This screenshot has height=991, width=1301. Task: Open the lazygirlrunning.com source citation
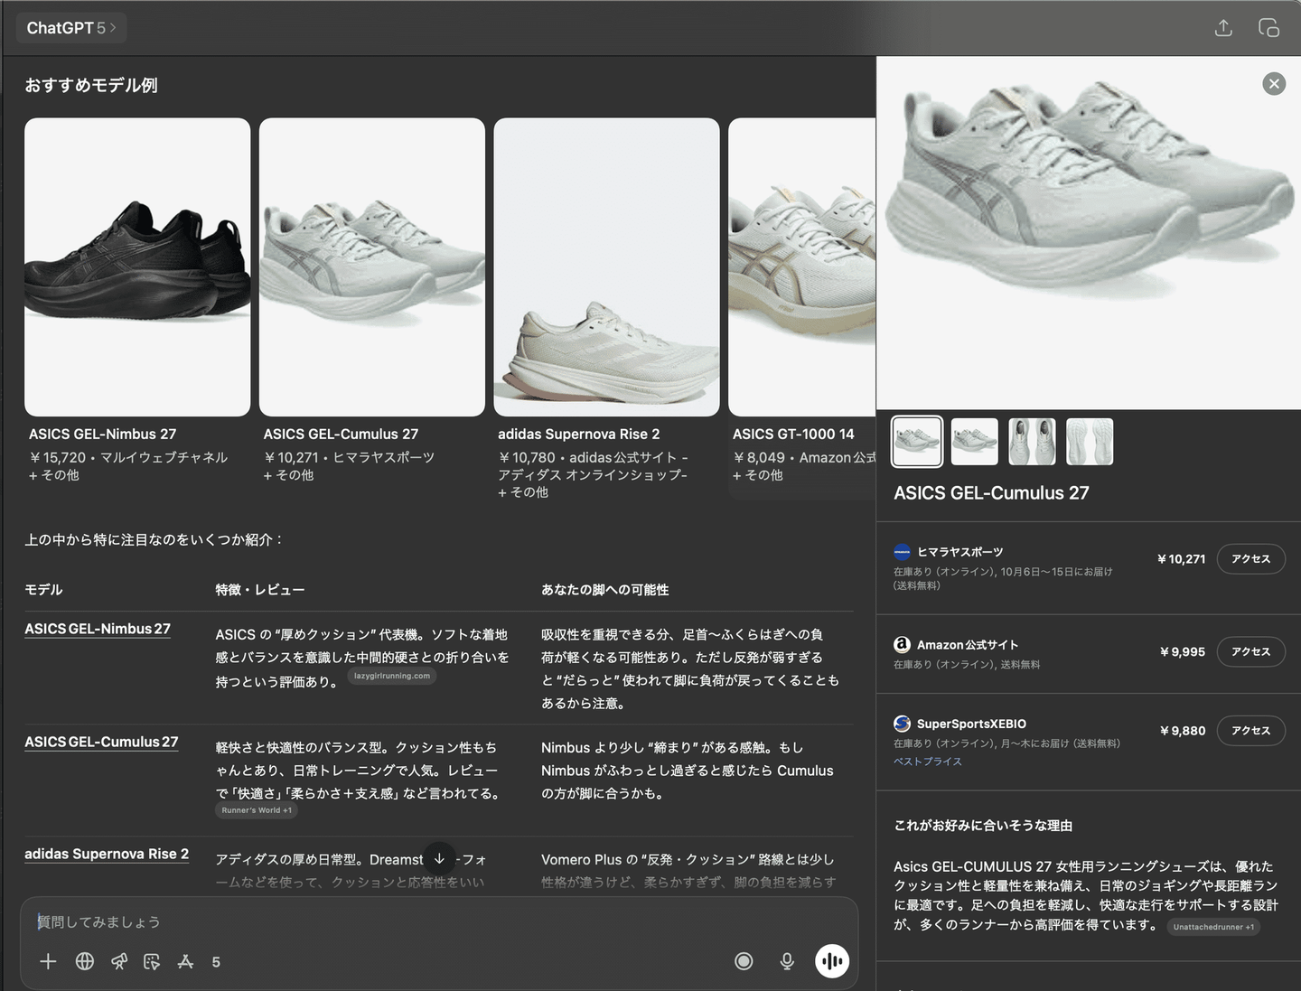392,676
